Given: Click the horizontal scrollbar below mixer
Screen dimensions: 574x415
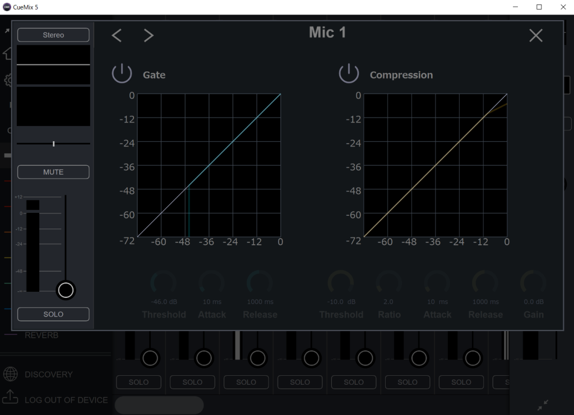Looking at the screenshot, I should [x=159, y=405].
